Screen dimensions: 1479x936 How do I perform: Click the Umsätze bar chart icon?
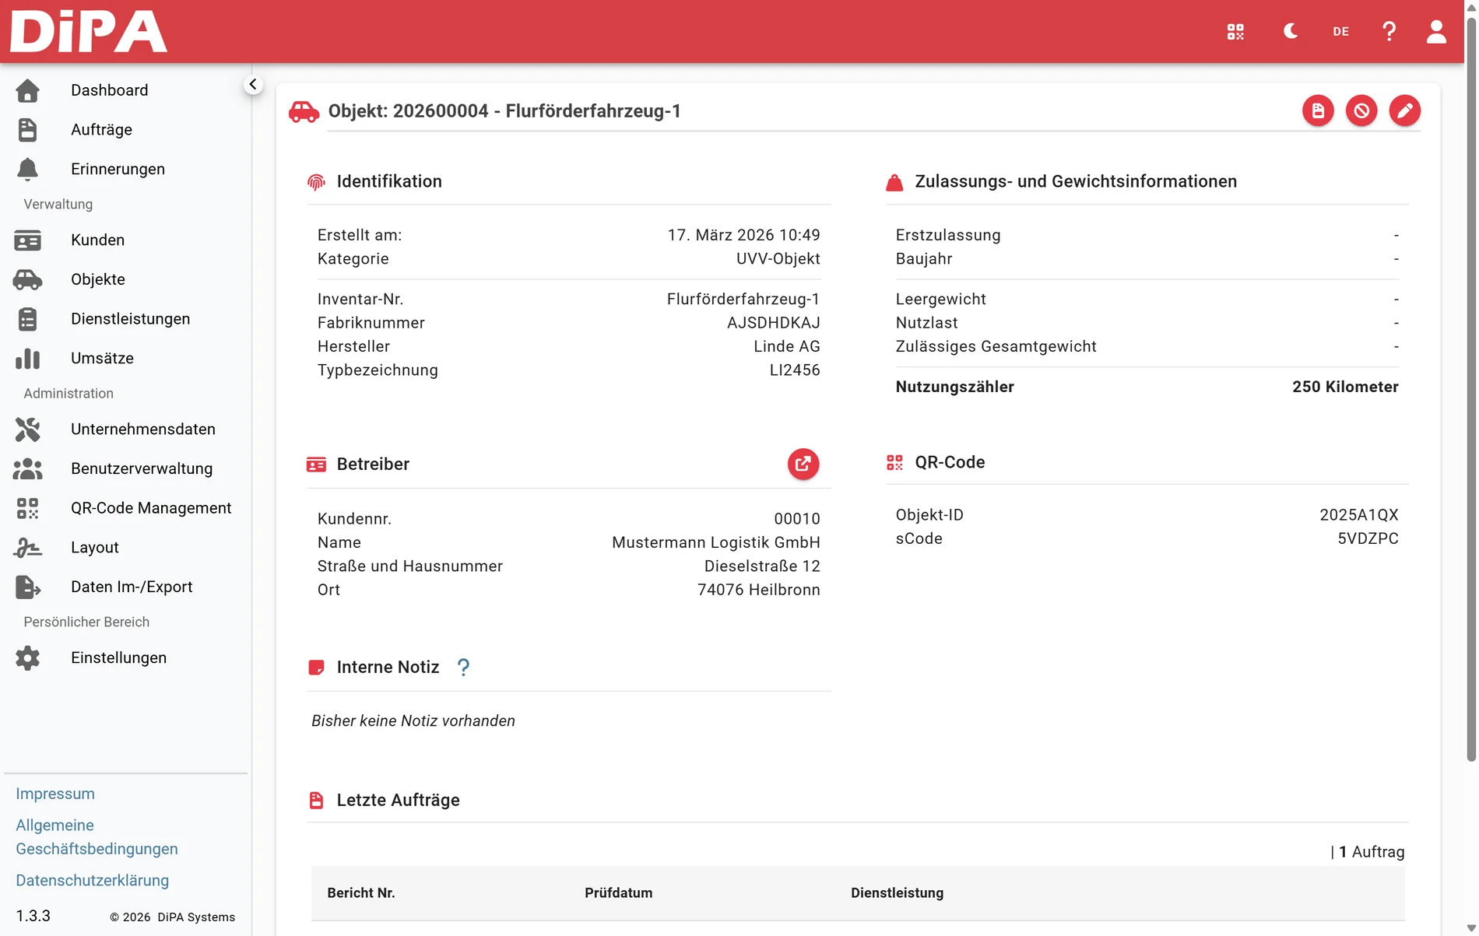click(x=28, y=359)
